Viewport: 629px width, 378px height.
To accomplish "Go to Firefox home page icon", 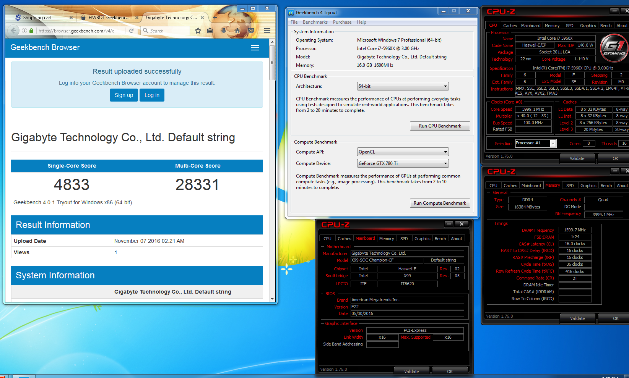I will [x=237, y=31].
